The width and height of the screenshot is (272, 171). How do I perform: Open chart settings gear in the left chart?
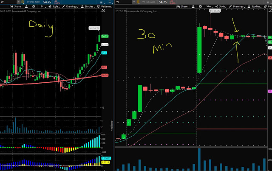(x=34, y=7)
